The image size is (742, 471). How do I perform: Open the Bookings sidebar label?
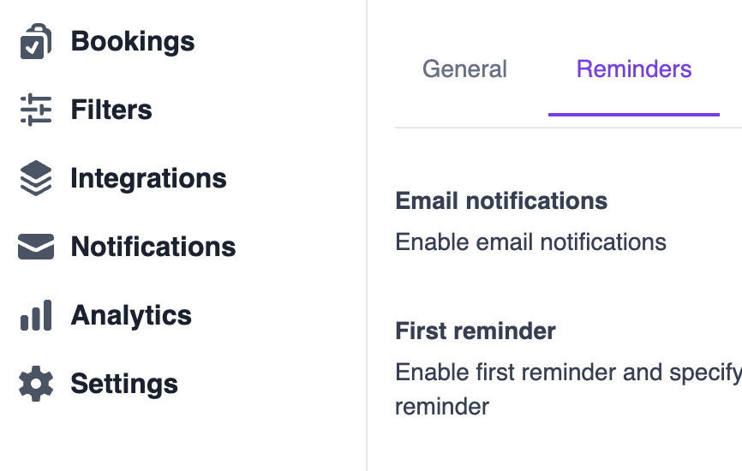[132, 41]
